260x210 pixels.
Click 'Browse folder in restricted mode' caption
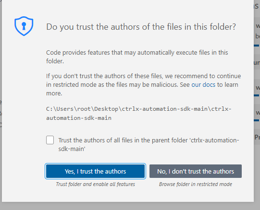coord(196,184)
